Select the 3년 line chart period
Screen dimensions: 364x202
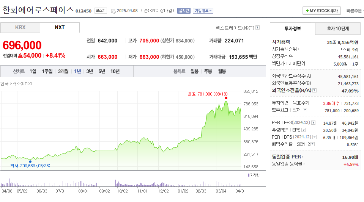(90, 71)
